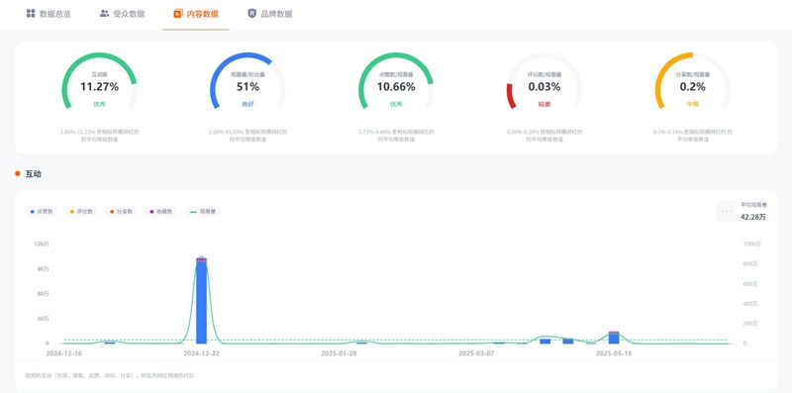Toggle the 观看量 line legend
792x393 pixels.
tap(203, 212)
